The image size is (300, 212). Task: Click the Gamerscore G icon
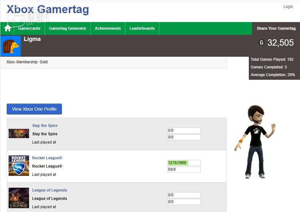click(262, 42)
